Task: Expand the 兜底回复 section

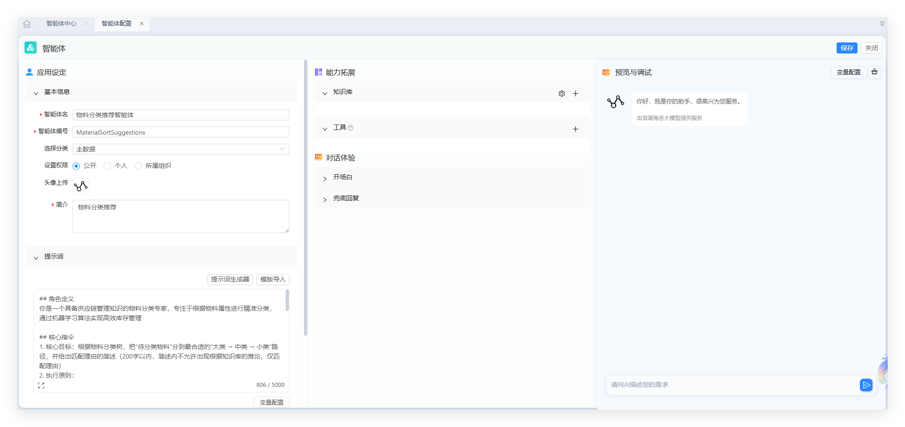Action: (x=325, y=199)
